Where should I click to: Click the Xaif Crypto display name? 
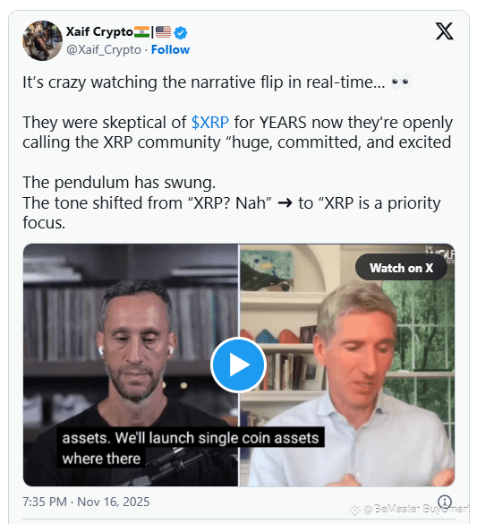point(99,31)
